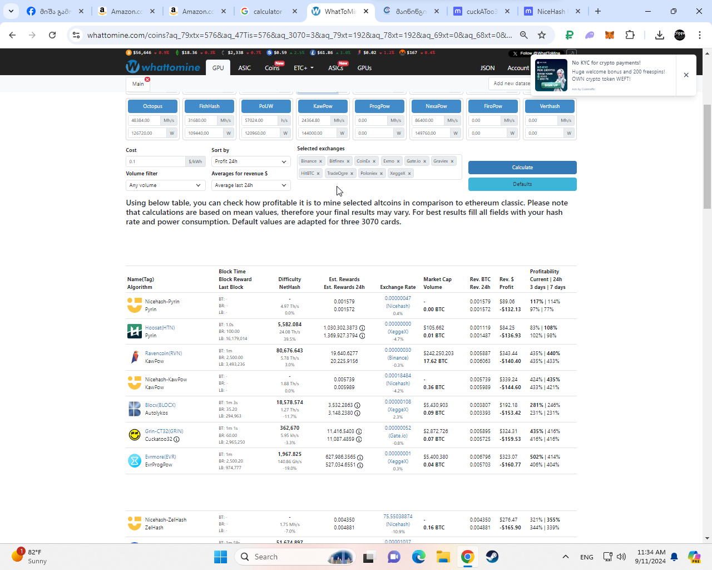Close the crypto payments ad popup
Screen dimensions: 712x570
pos(686,75)
